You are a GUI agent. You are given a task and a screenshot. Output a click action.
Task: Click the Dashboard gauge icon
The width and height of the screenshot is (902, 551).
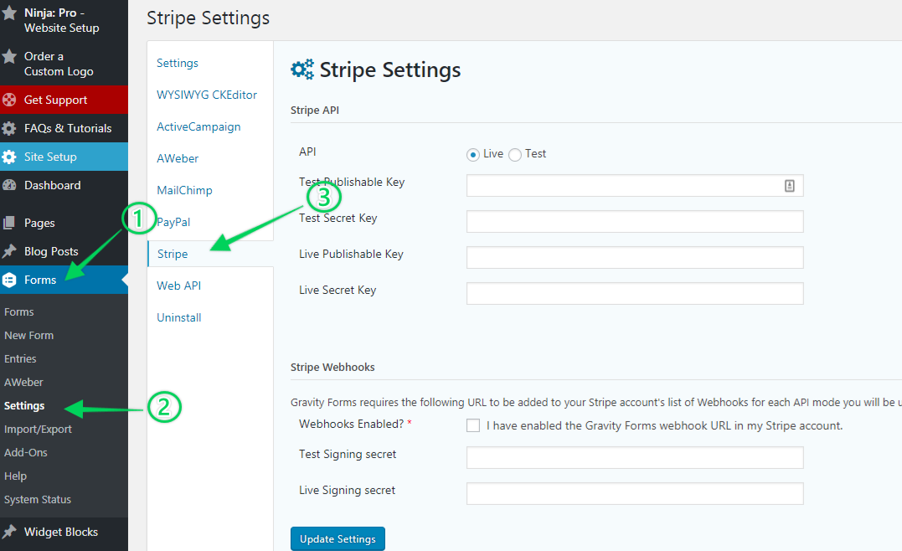(9, 185)
